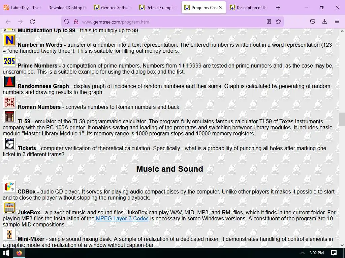Viewport: 345px width, 258px height.
Task: Open the clock showing 3:02 PM
Action: [317, 253]
